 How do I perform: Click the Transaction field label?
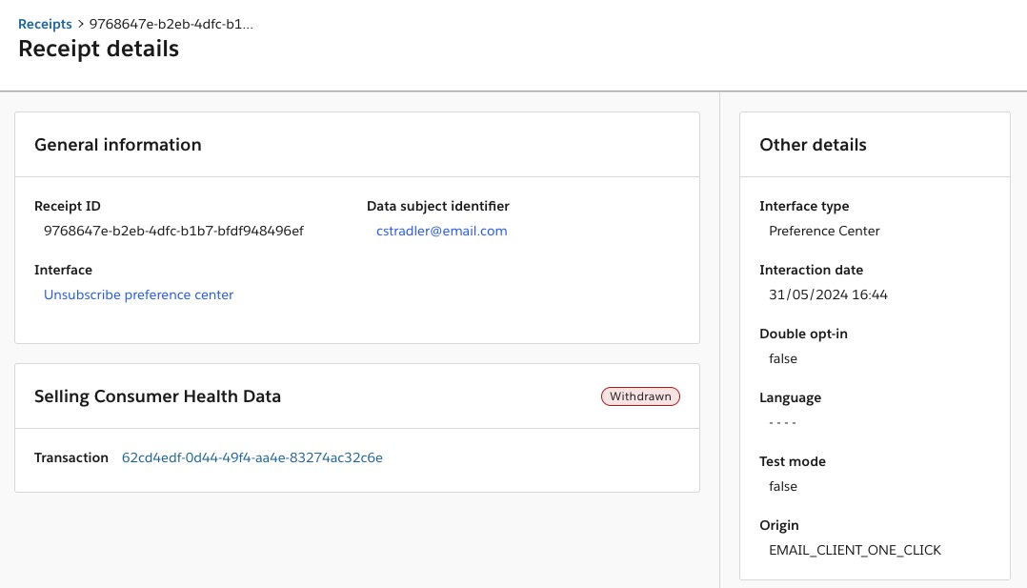click(x=70, y=457)
